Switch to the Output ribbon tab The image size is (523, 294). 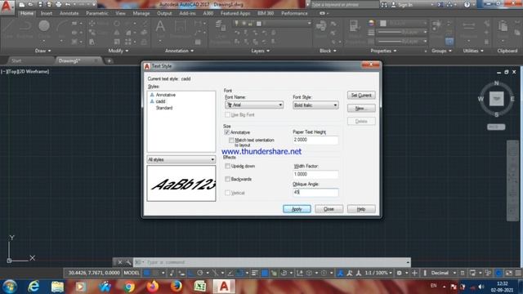[x=164, y=13]
